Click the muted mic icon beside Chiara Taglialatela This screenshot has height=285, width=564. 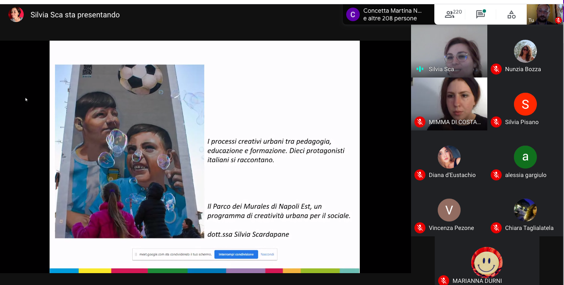(x=496, y=228)
